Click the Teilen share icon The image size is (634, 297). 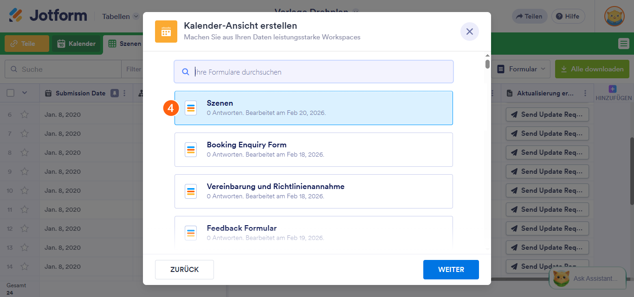point(520,16)
